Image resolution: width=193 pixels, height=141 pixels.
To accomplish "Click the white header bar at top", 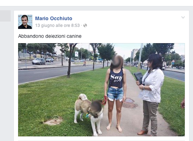I will (96, 3).
